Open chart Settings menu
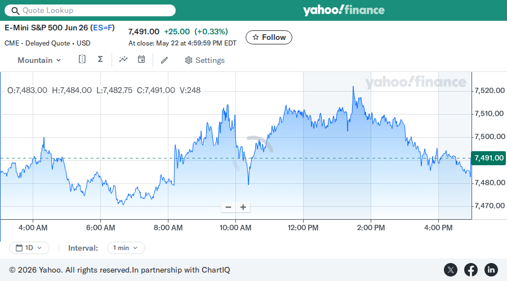This screenshot has height=281, width=507. 204,60
